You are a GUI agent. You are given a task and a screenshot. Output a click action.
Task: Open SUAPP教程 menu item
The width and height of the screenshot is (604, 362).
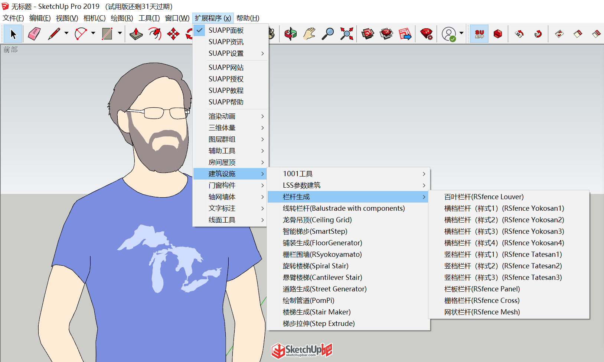(x=231, y=90)
